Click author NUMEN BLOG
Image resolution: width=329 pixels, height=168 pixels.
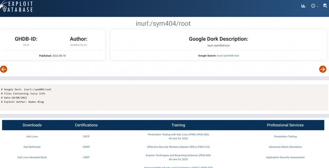click(78, 45)
